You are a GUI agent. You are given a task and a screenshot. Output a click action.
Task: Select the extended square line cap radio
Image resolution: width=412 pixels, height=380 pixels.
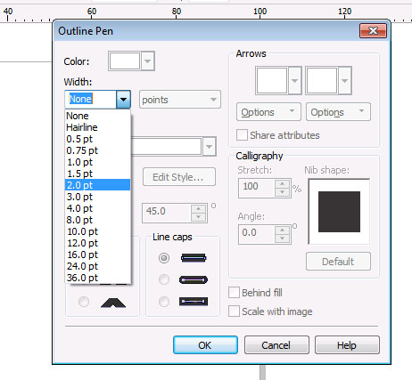pyautogui.click(x=164, y=302)
